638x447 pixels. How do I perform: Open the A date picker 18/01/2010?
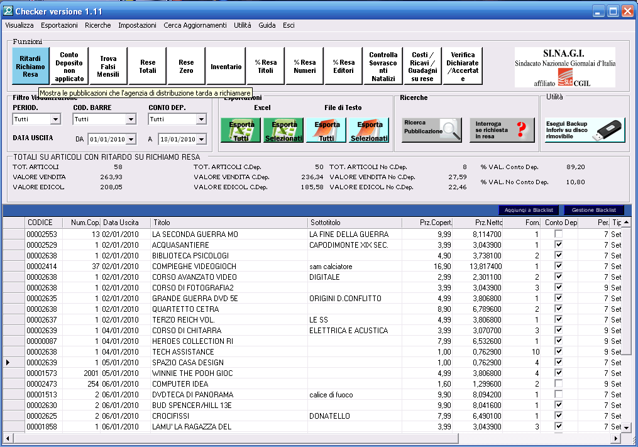tap(201, 139)
